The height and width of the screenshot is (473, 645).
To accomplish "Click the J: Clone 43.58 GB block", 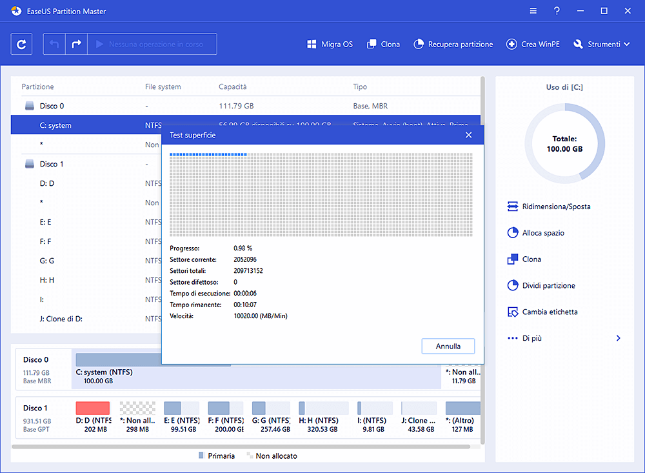I will 419,417.
